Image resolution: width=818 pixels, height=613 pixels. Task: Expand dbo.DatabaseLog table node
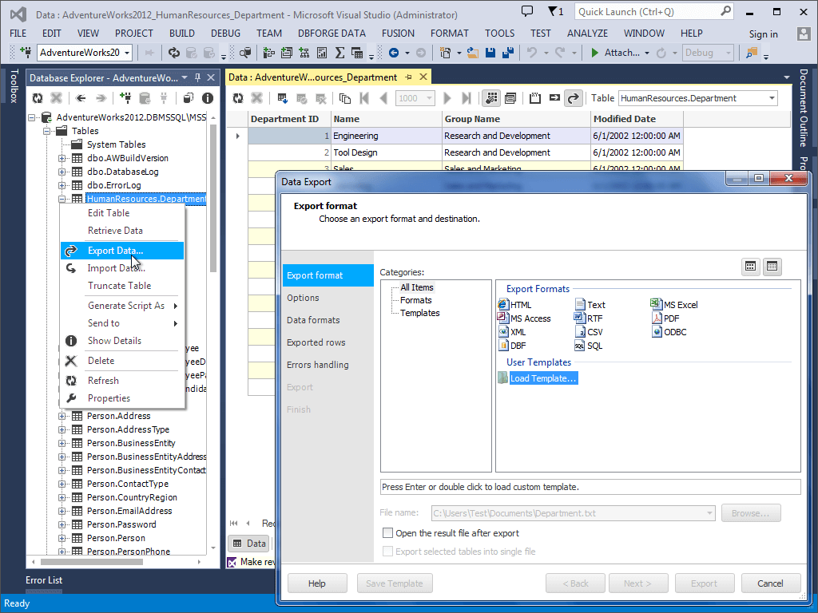click(x=62, y=172)
